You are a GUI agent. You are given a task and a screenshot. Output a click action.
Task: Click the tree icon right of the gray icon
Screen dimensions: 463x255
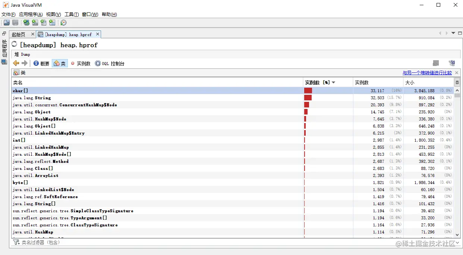(x=452, y=63)
